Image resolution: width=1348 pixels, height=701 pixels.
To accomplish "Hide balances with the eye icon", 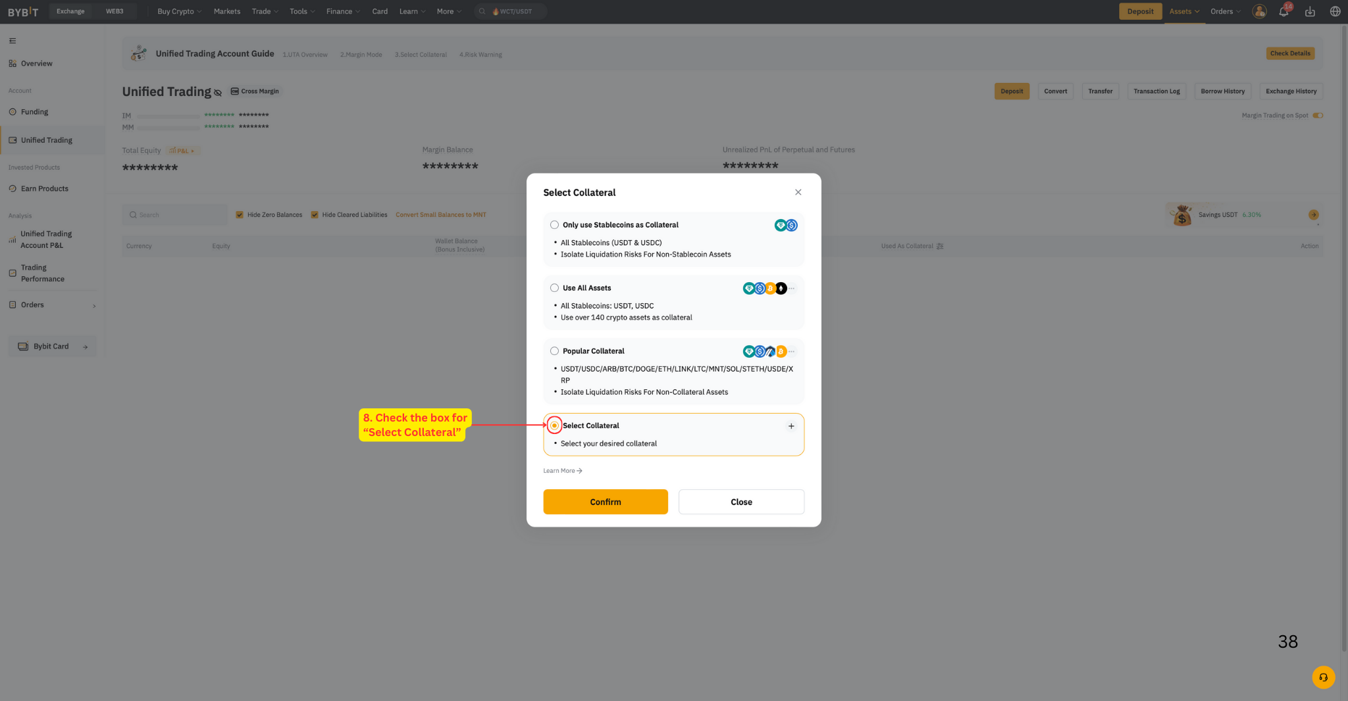I will pos(218,93).
